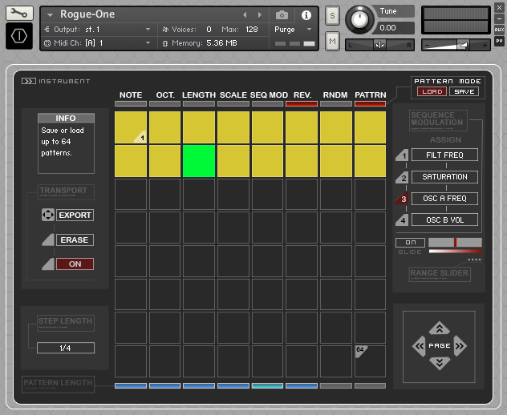Click the move icon beside EXPORT

point(47,216)
